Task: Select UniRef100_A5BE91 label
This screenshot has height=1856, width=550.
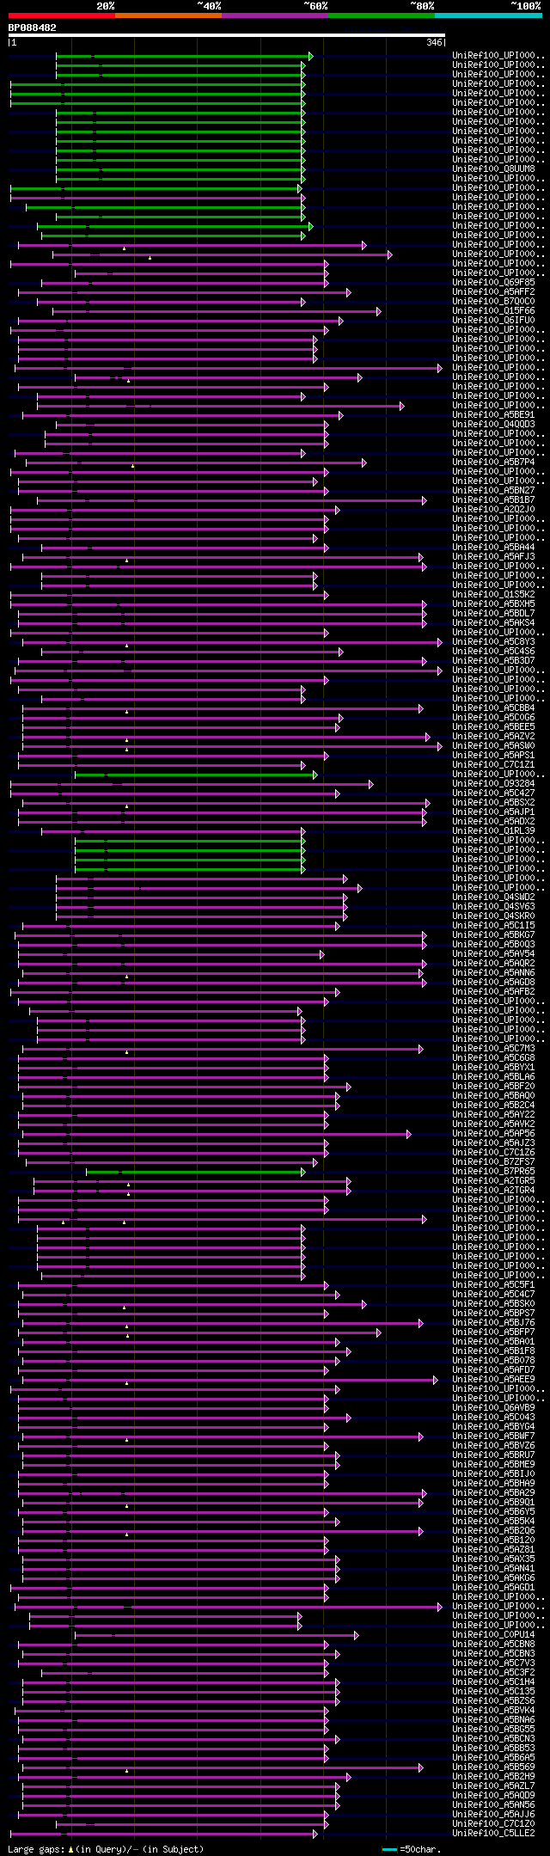Action: [493, 415]
